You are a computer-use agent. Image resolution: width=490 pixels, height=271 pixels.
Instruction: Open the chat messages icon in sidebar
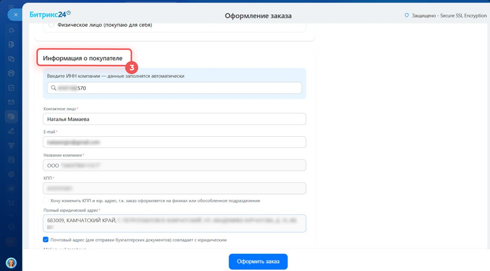tap(11, 59)
